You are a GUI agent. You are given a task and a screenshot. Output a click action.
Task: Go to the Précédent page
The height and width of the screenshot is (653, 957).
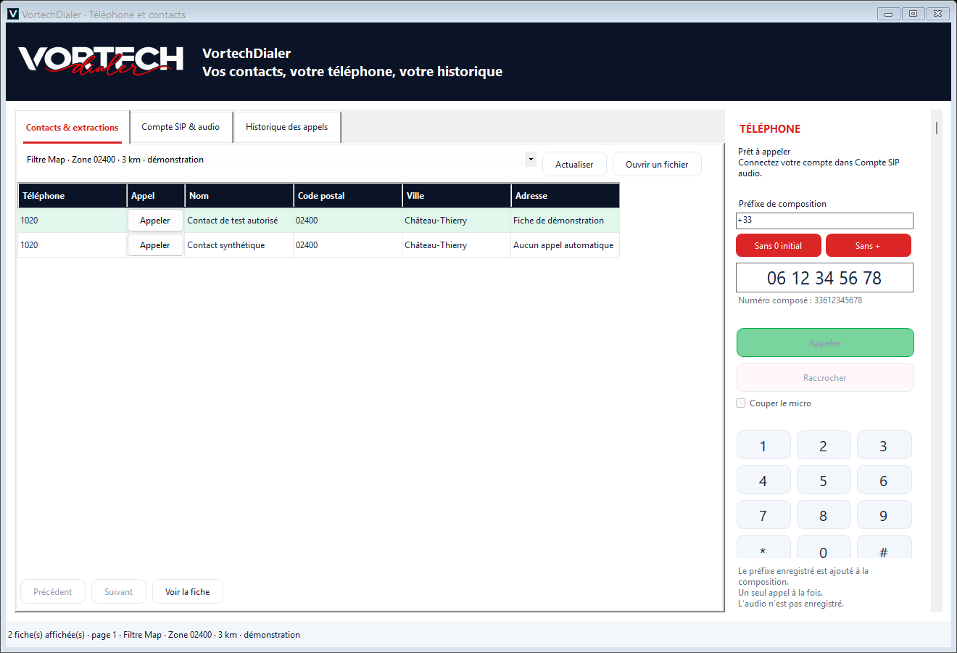(53, 592)
